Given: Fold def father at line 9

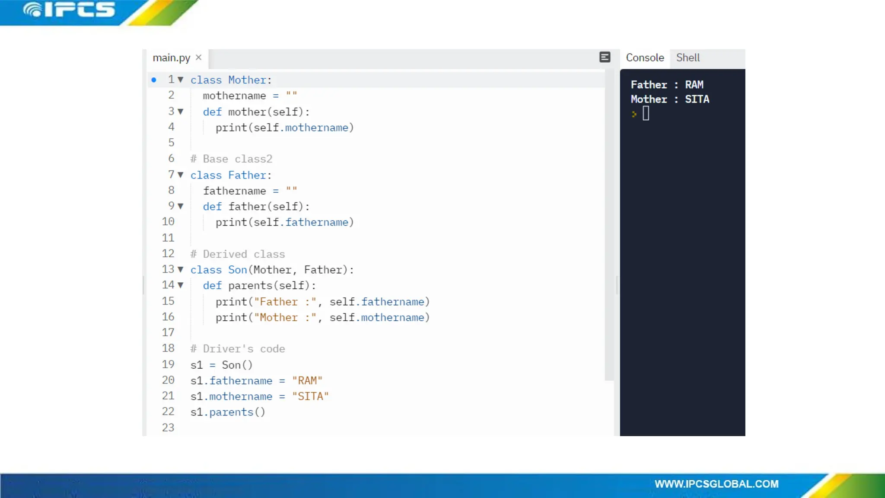Looking at the screenshot, I should [x=181, y=206].
